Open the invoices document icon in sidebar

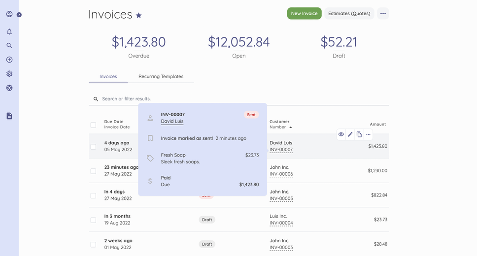coord(9,116)
